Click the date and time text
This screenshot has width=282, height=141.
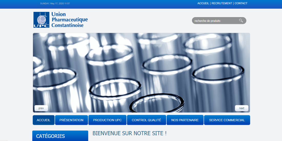55,3
